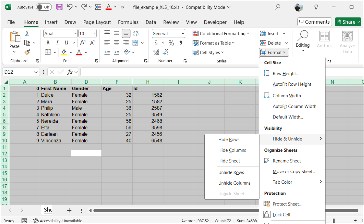Switch to the Page Layout tab

click(x=97, y=22)
